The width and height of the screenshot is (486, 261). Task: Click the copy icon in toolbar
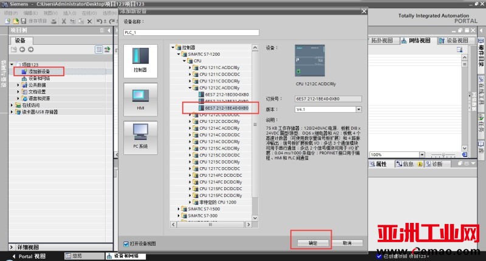[72, 21]
